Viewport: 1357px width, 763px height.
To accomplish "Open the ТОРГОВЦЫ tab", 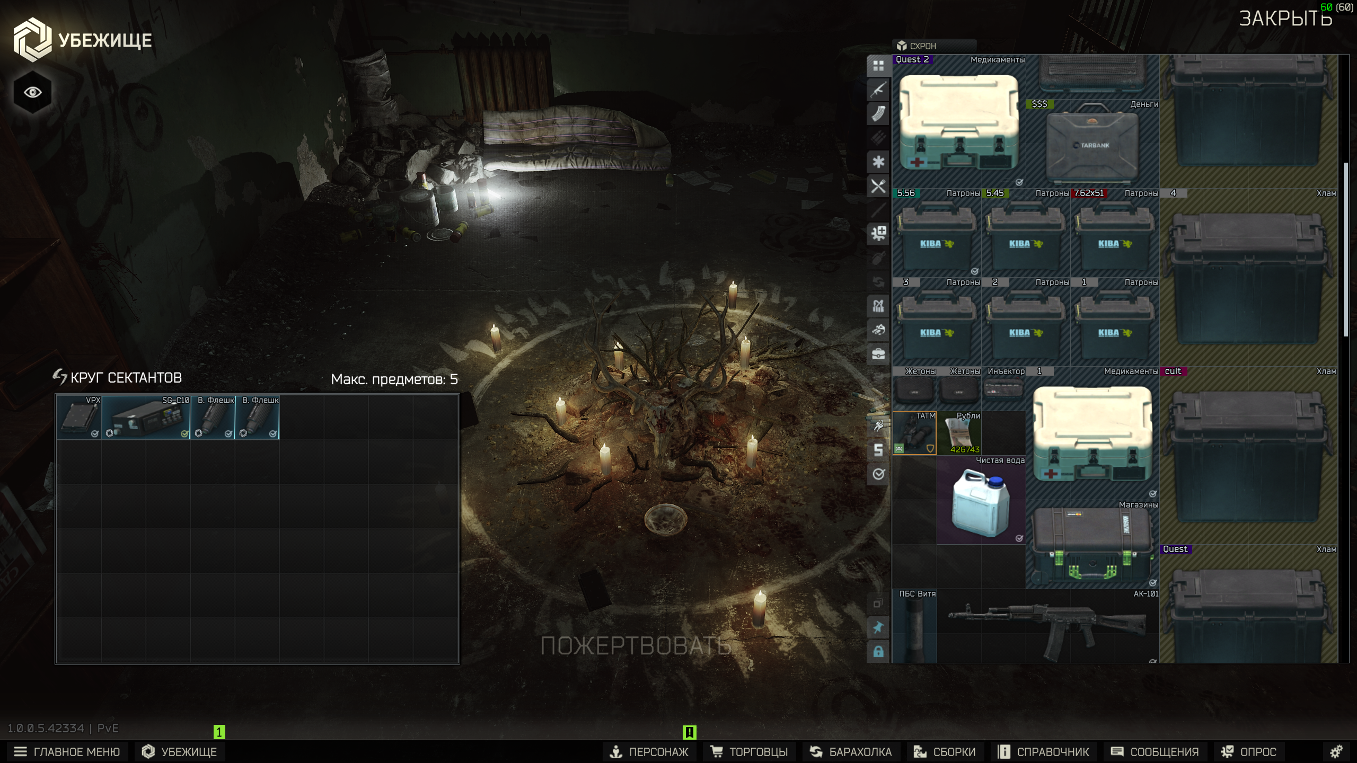I will point(748,751).
